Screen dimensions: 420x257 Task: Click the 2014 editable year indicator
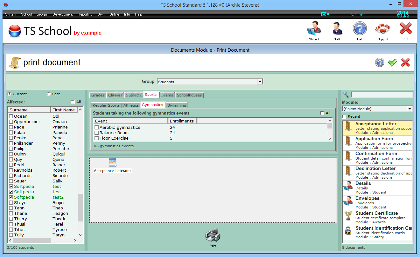click(402, 14)
